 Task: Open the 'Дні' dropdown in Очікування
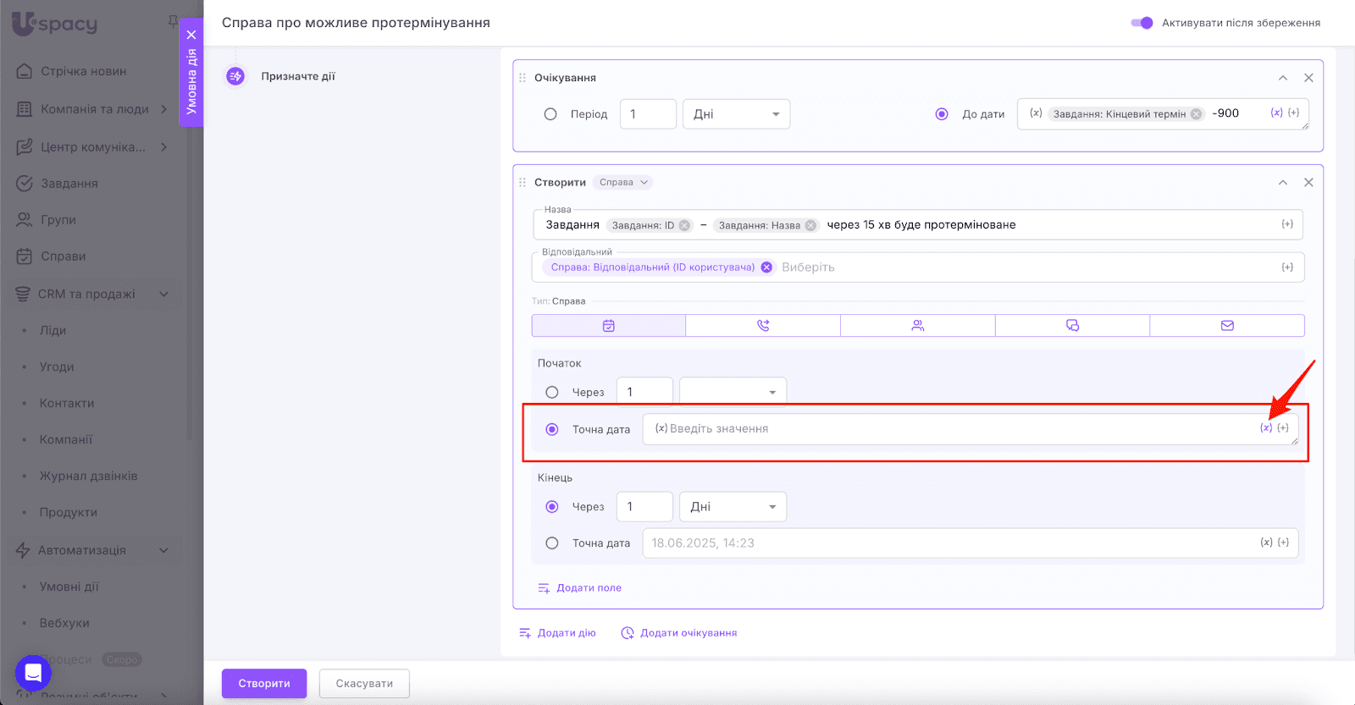click(x=736, y=114)
